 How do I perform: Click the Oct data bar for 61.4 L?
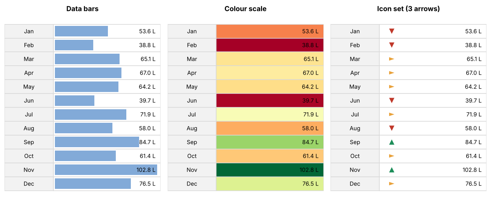pos(85,156)
